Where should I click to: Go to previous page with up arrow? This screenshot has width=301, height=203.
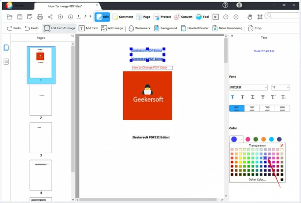[x=60, y=17]
